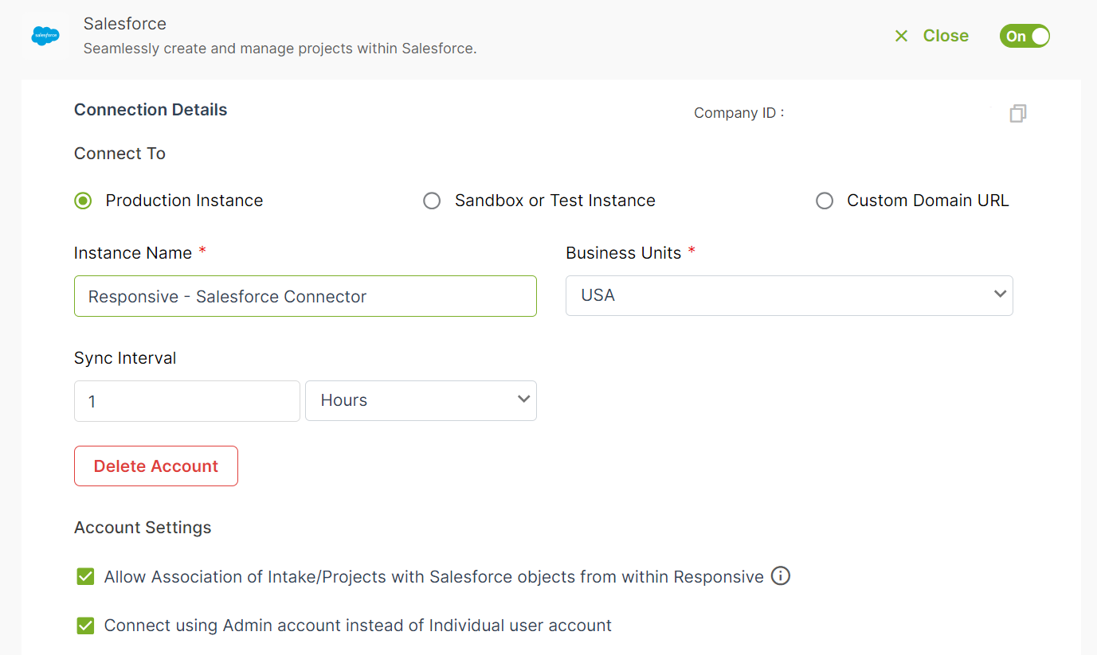Toggle the Salesforce integration On switch
The width and height of the screenshot is (1097, 655).
[1025, 36]
